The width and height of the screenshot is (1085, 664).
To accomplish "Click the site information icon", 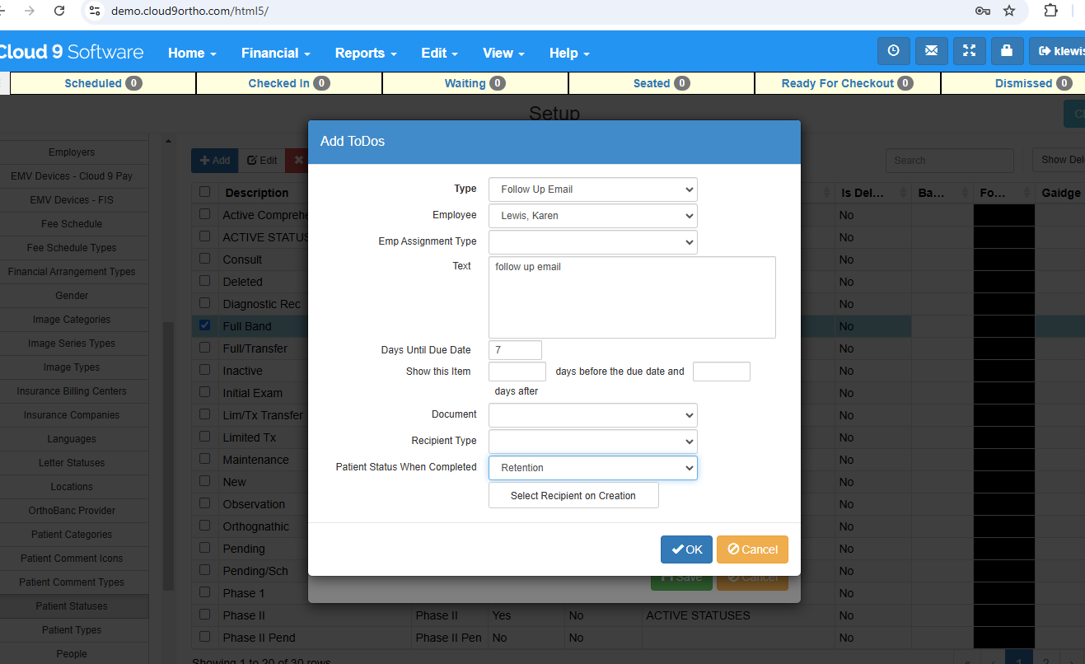I will [95, 11].
